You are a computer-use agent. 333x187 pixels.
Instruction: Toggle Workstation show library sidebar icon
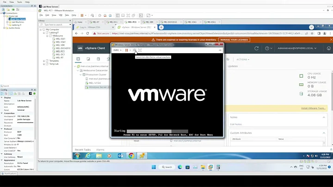pos(117,16)
